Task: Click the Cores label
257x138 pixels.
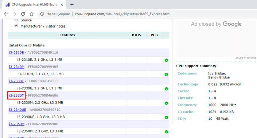Action: (x=183, y=91)
